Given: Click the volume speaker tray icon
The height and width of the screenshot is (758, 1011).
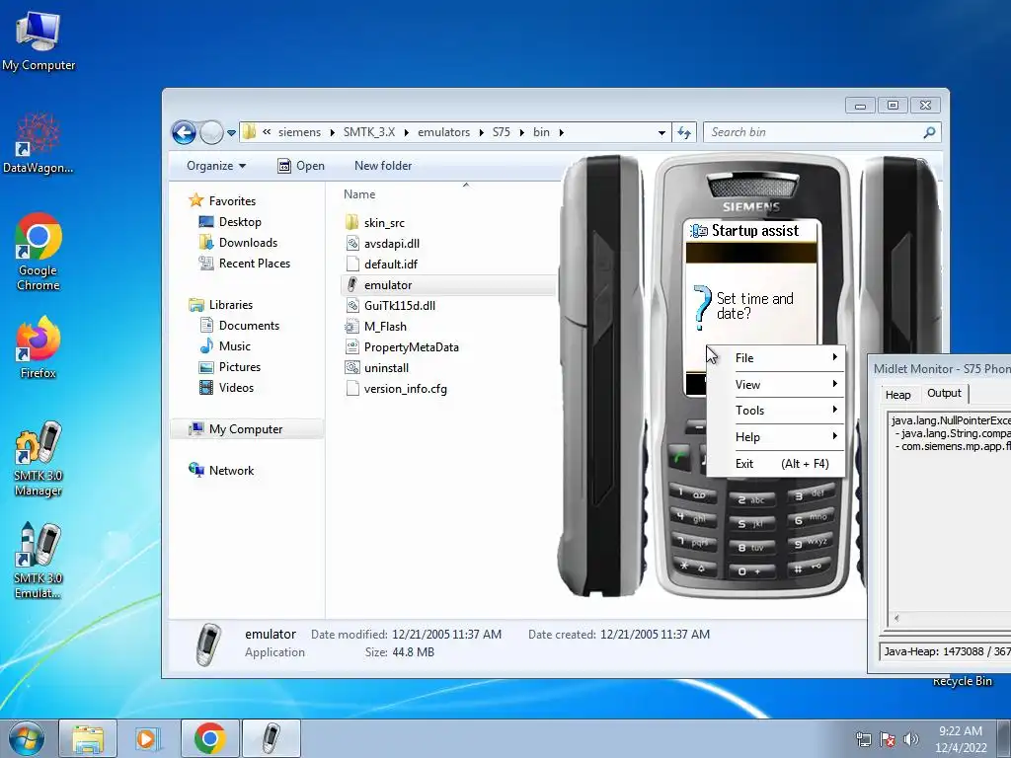Looking at the screenshot, I should point(910,739).
